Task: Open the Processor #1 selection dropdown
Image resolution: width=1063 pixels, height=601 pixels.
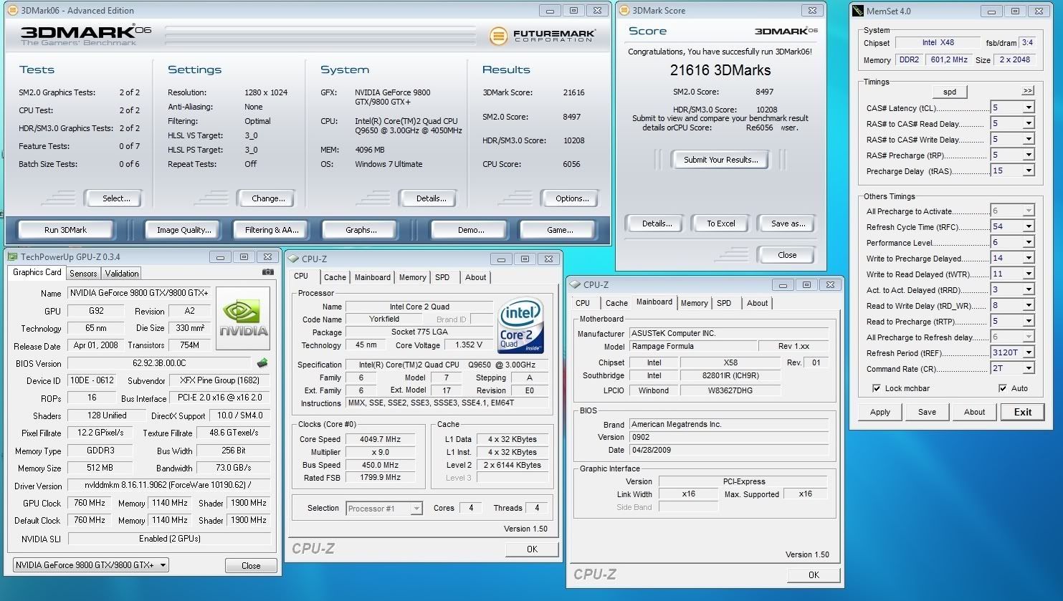Action: click(383, 509)
